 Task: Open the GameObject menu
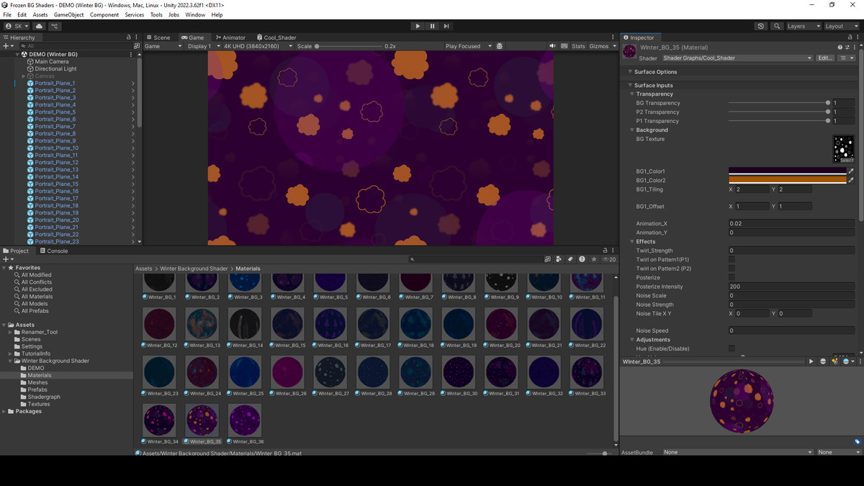71,14
